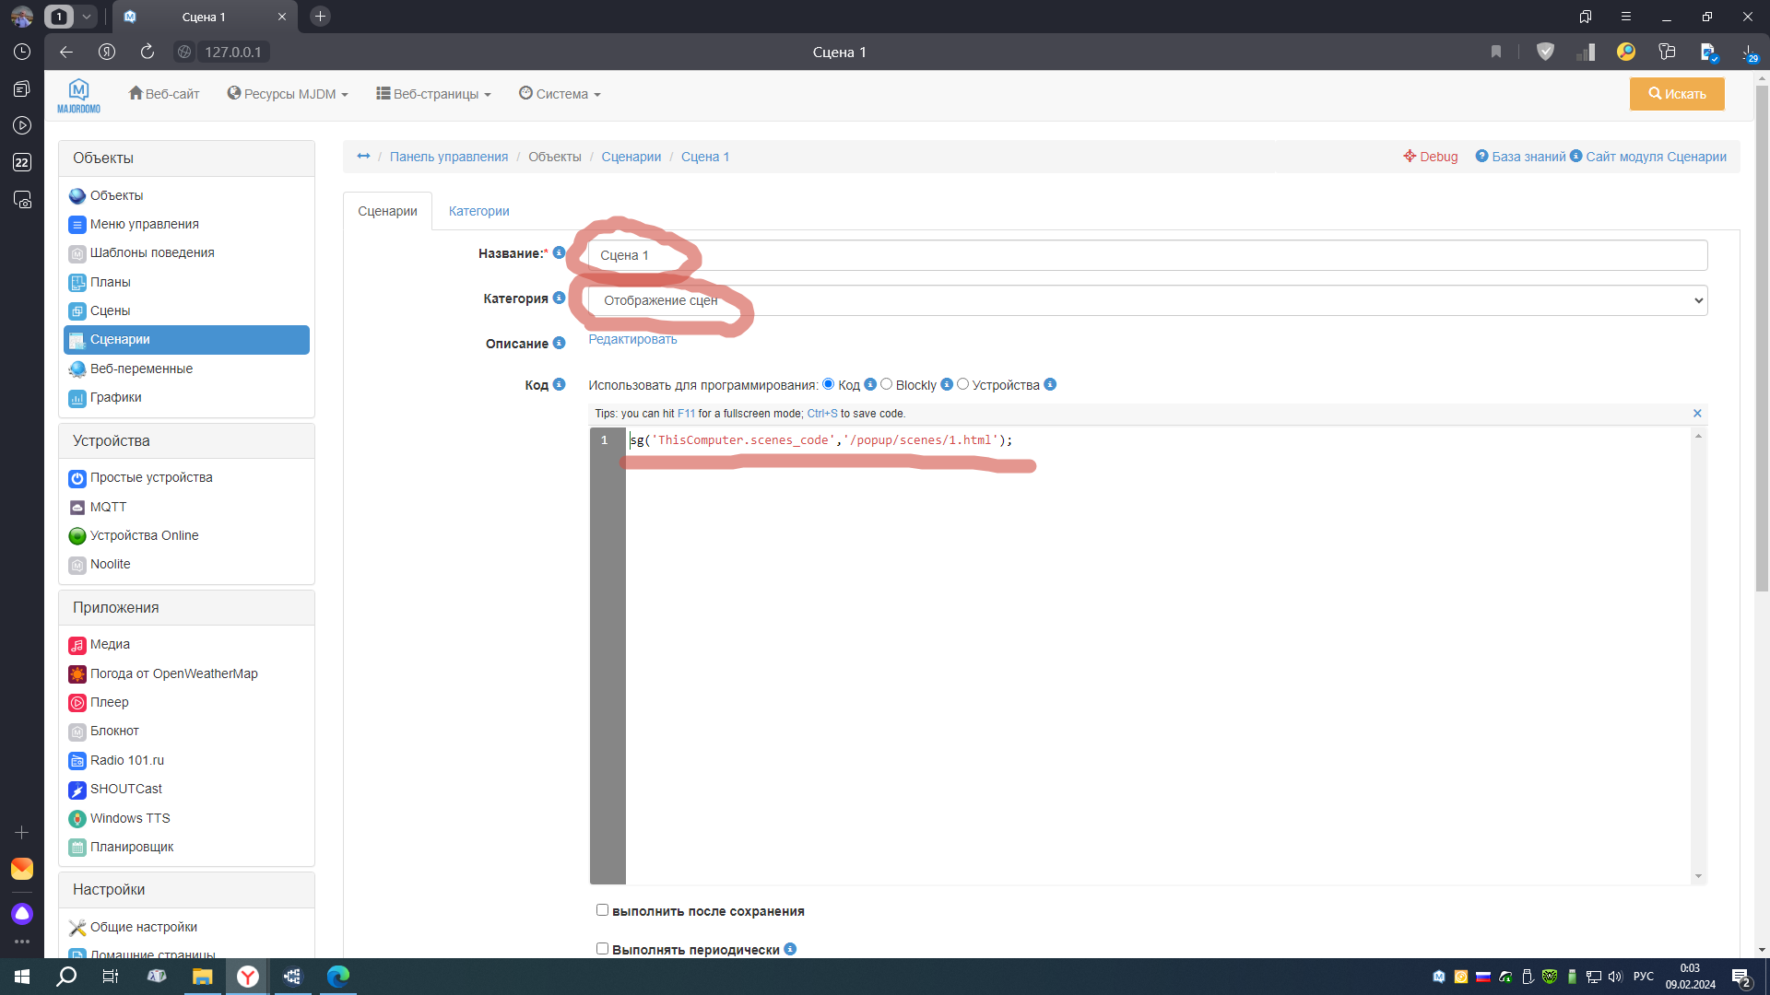Open Yandex Browser in taskbar
1770x995 pixels.
[x=248, y=977]
